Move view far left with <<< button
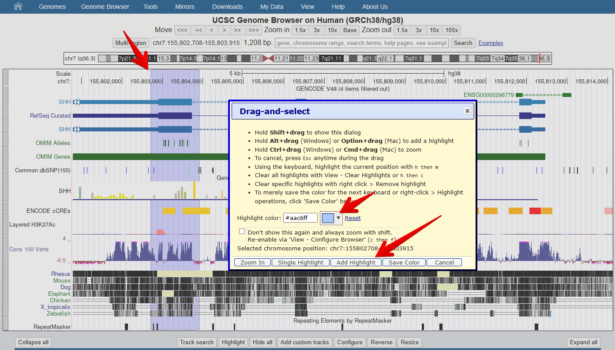The width and height of the screenshot is (615, 350). tap(182, 30)
